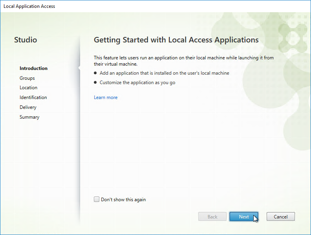Select the Introduction step in sidebar
Viewport: 311px width, 235px height.
[33, 68]
